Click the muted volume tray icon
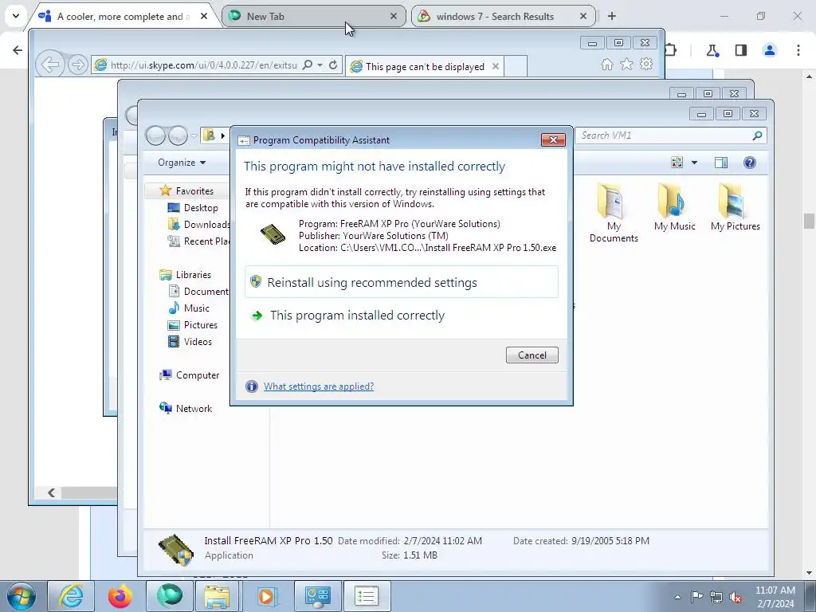Screen dimensions: 816x612 [x=736, y=597]
